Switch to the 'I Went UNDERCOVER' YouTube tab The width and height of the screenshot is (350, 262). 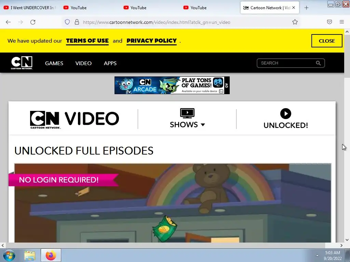pos(30,8)
